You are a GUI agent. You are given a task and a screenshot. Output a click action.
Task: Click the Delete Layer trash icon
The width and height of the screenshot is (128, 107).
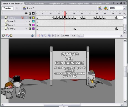33,36
